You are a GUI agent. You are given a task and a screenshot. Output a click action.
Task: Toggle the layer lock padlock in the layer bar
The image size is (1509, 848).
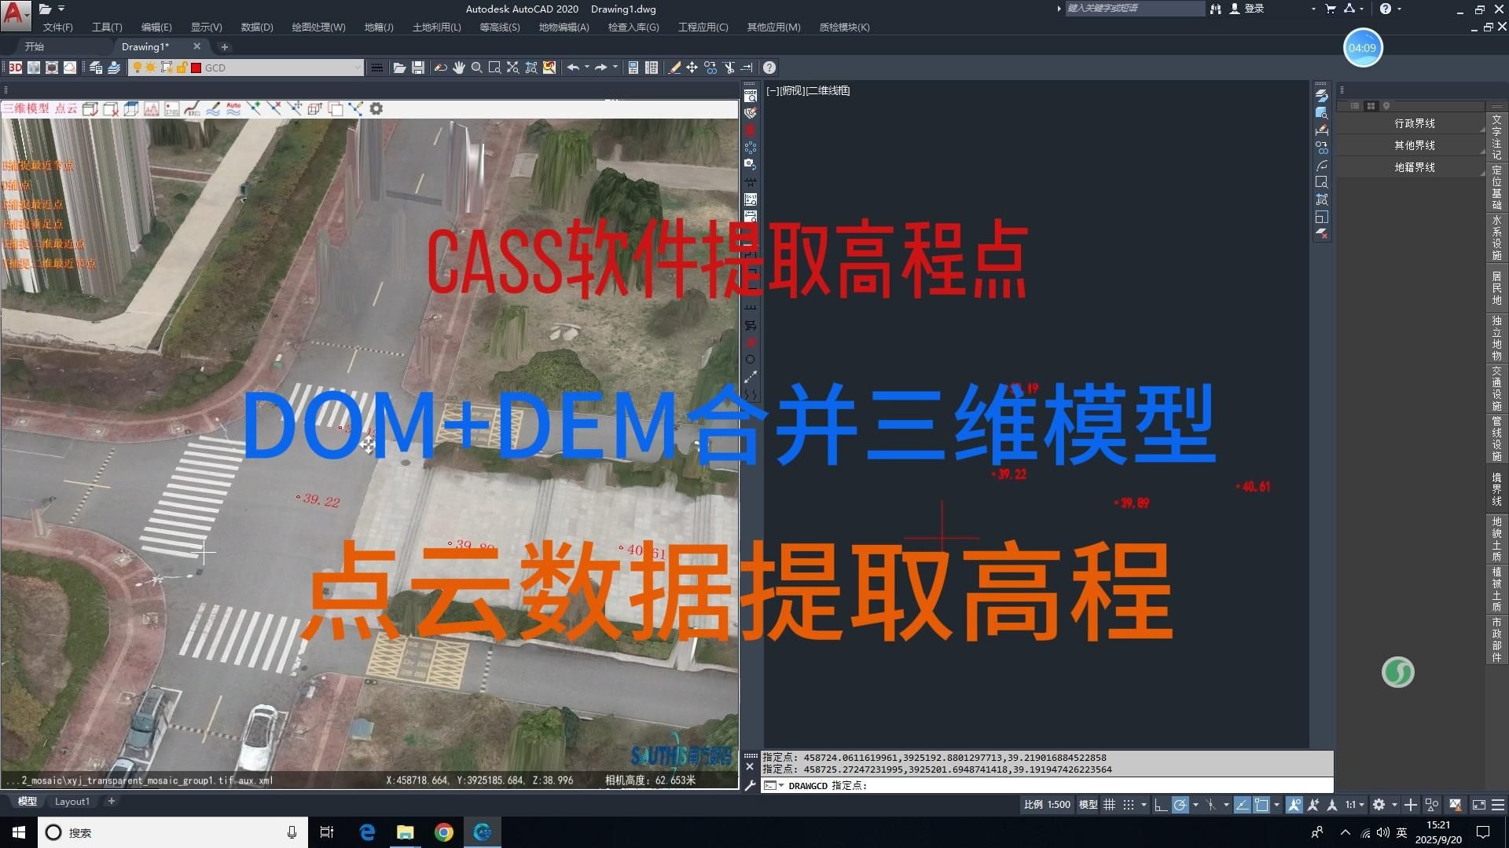pos(181,68)
